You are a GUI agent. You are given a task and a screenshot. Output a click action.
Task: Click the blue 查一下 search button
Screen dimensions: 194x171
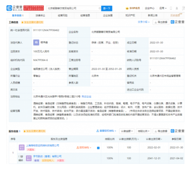107,8
